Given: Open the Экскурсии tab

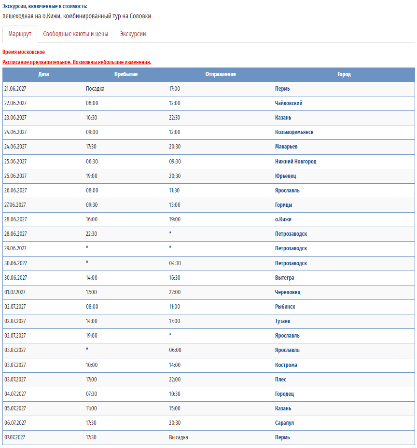Looking at the screenshot, I should tap(133, 34).
